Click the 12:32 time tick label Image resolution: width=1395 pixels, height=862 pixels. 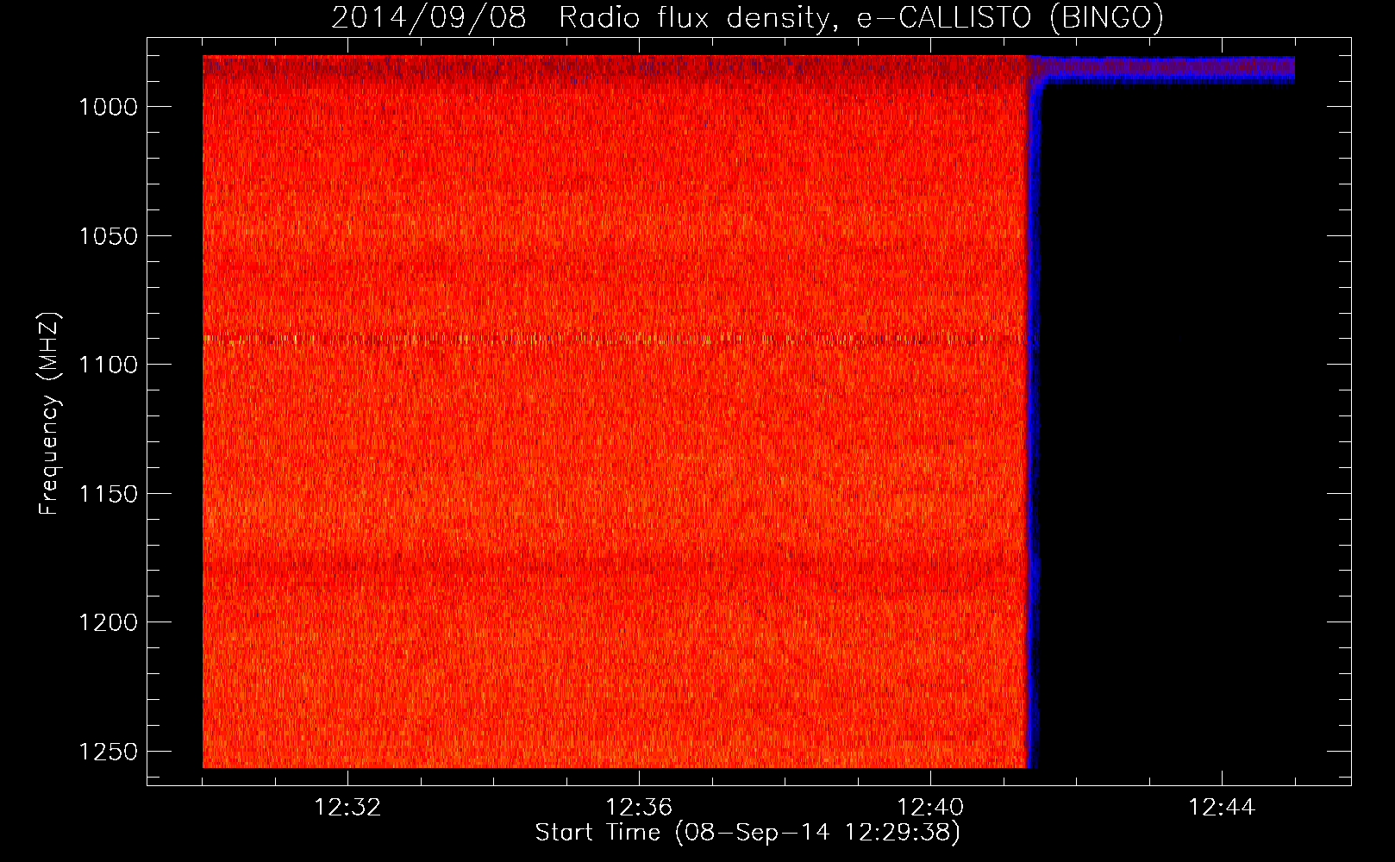[x=347, y=808]
